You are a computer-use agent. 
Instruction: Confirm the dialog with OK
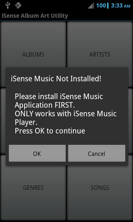37,153
